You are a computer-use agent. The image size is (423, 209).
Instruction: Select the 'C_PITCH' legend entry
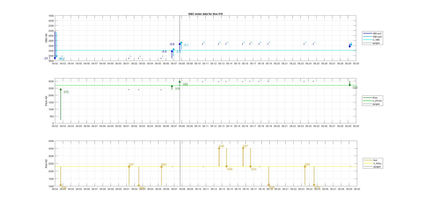pos(377,101)
